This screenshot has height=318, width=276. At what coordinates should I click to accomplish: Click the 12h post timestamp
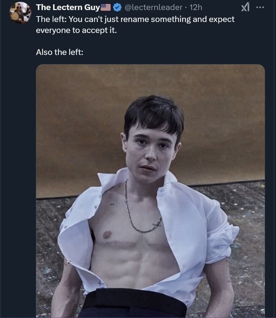pyautogui.click(x=196, y=7)
